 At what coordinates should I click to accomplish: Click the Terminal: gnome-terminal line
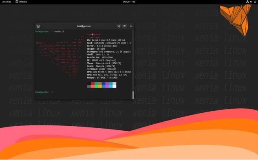click(x=101, y=69)
